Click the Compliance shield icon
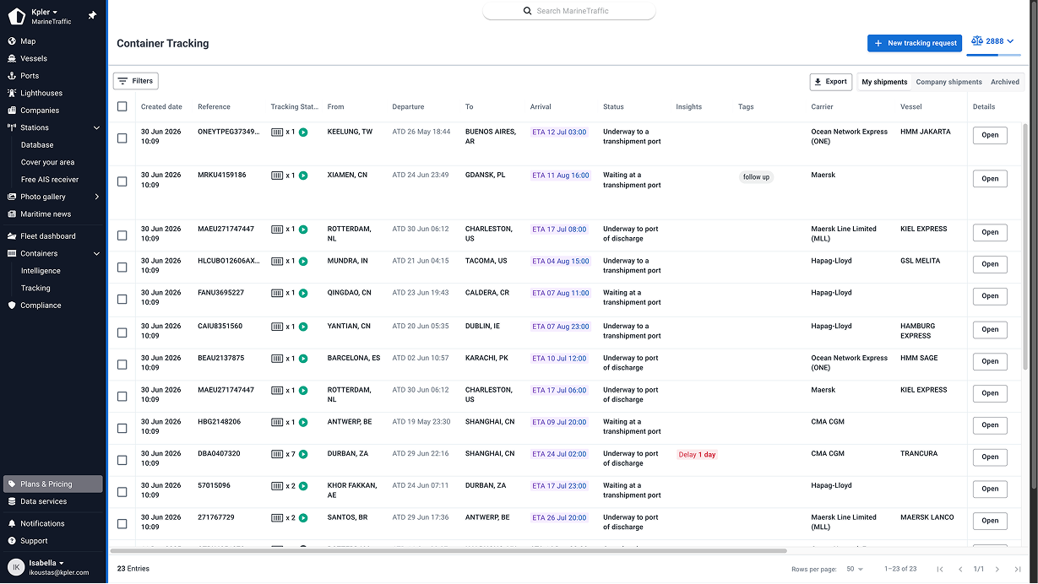 tap(12, 306)
